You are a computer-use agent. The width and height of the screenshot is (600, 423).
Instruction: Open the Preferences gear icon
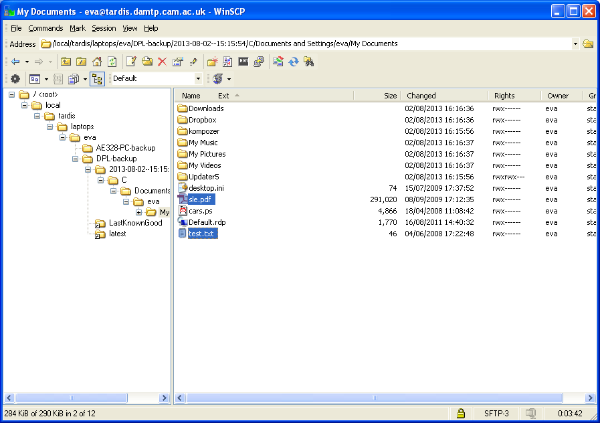click(x=15, y=79)
